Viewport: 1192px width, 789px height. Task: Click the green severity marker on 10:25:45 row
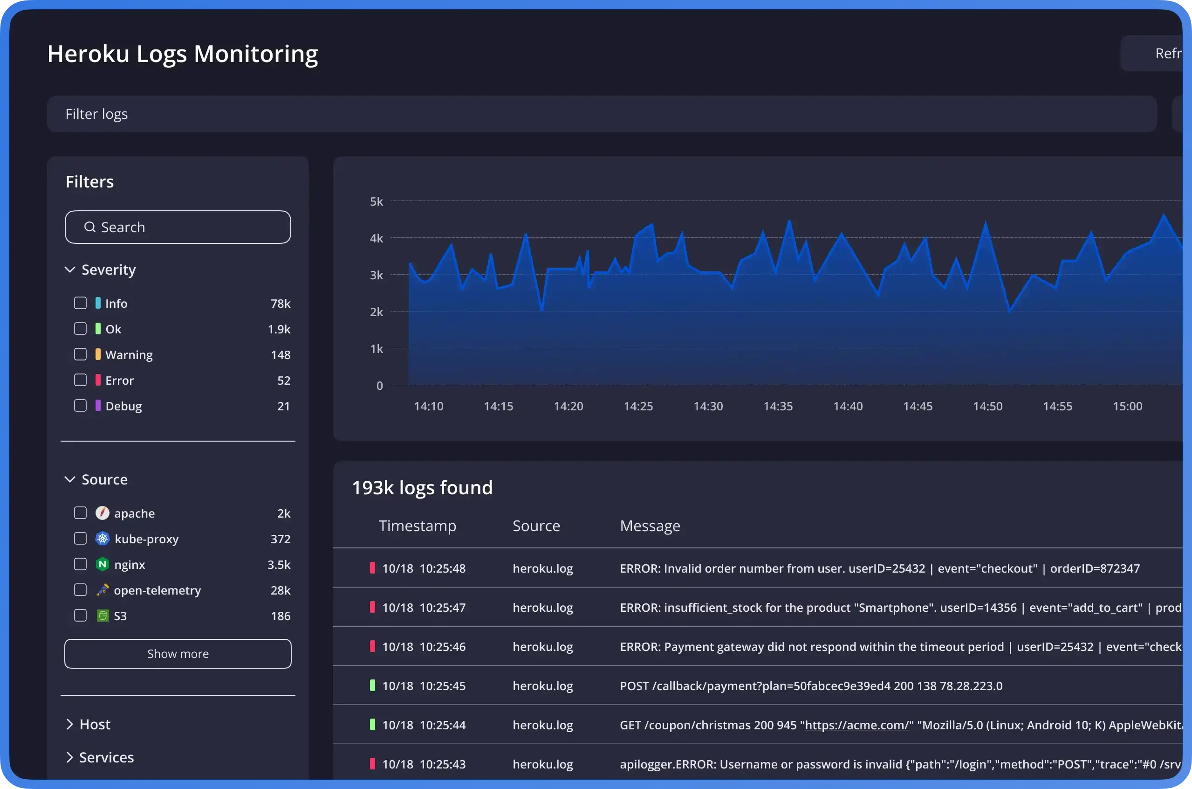point(372,685)
